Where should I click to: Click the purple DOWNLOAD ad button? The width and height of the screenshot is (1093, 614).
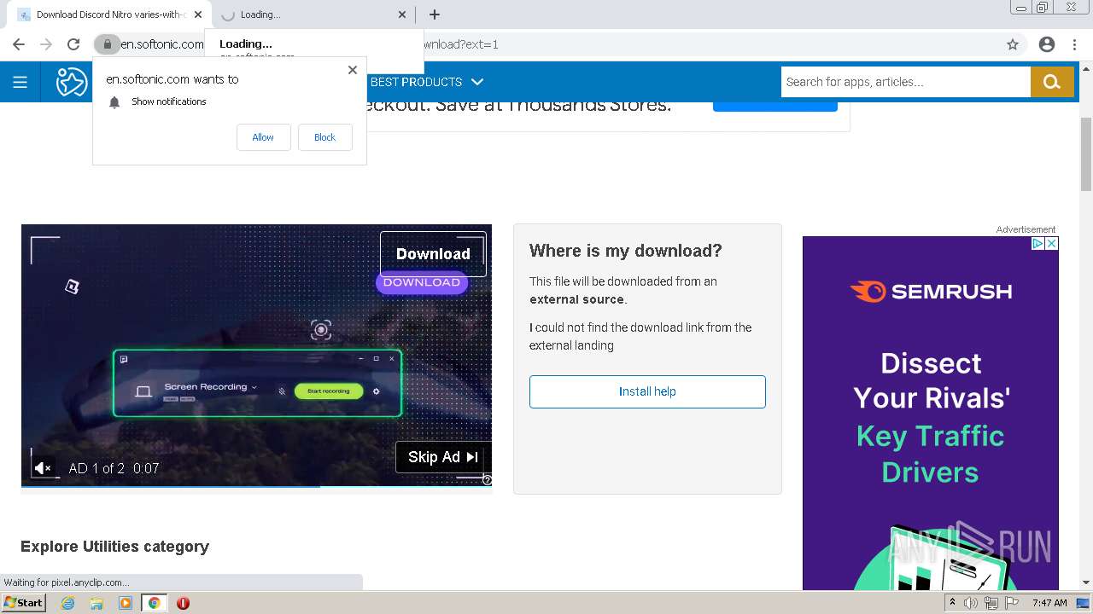422,282
